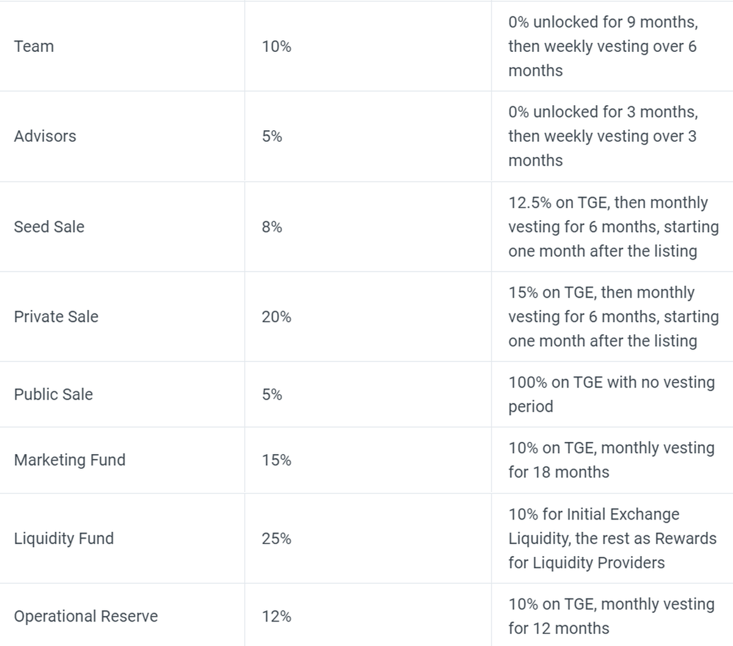Click the Advisors row label
733x646 pixels.
tap(45, 136)
